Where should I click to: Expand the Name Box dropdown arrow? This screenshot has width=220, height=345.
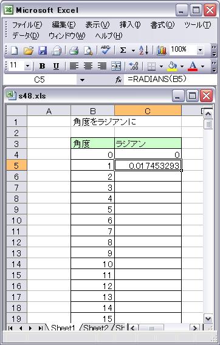(x=82, y=80)
